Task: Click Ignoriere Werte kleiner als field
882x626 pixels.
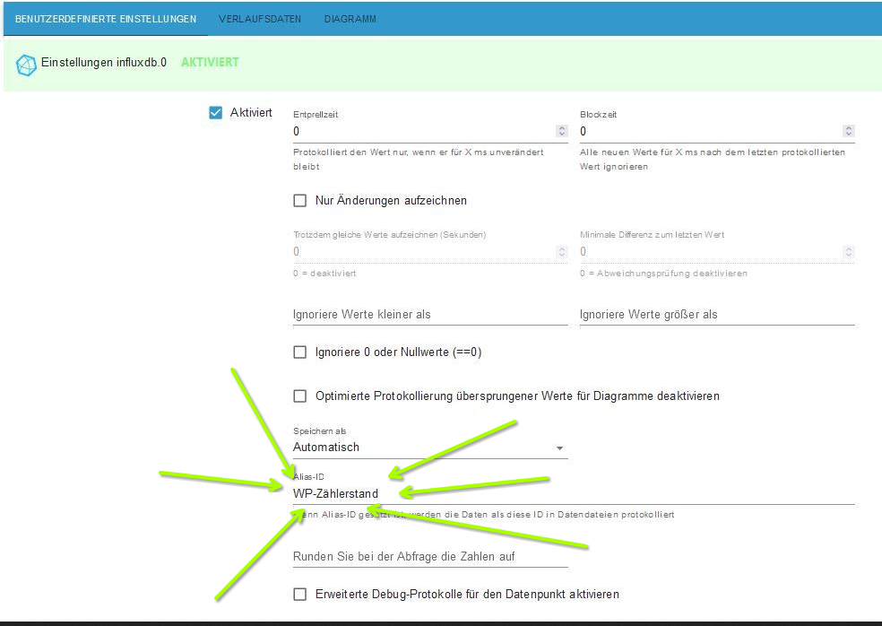Action: tap(430, 315)
